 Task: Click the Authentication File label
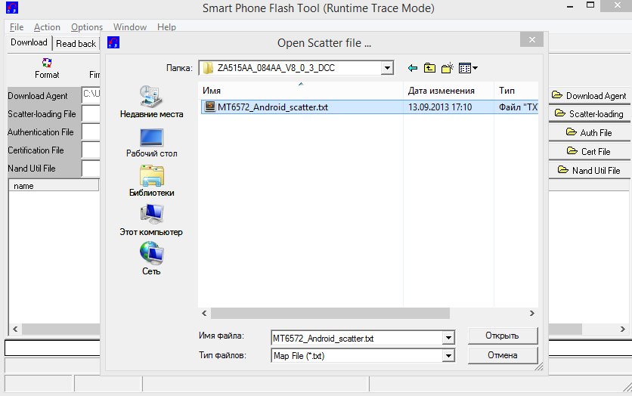(41, 132)
